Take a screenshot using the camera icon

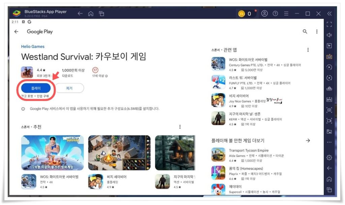click(329, 110)
